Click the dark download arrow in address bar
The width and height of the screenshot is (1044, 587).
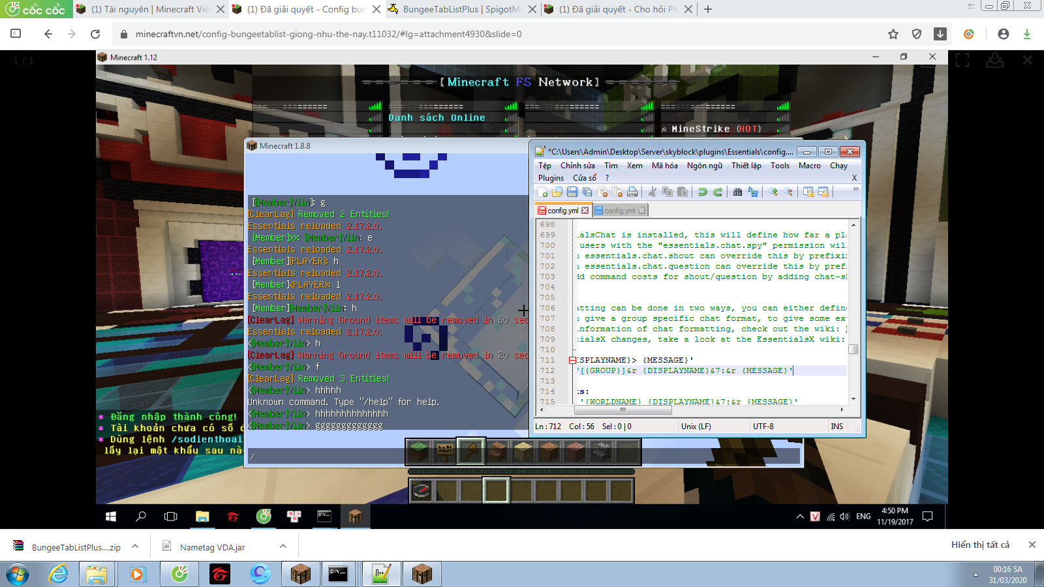coord(940,34)
